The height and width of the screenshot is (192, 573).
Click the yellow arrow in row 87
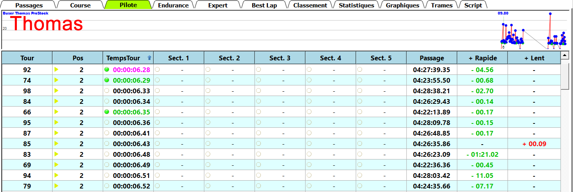pyautogui.click(x=56, y=133)
